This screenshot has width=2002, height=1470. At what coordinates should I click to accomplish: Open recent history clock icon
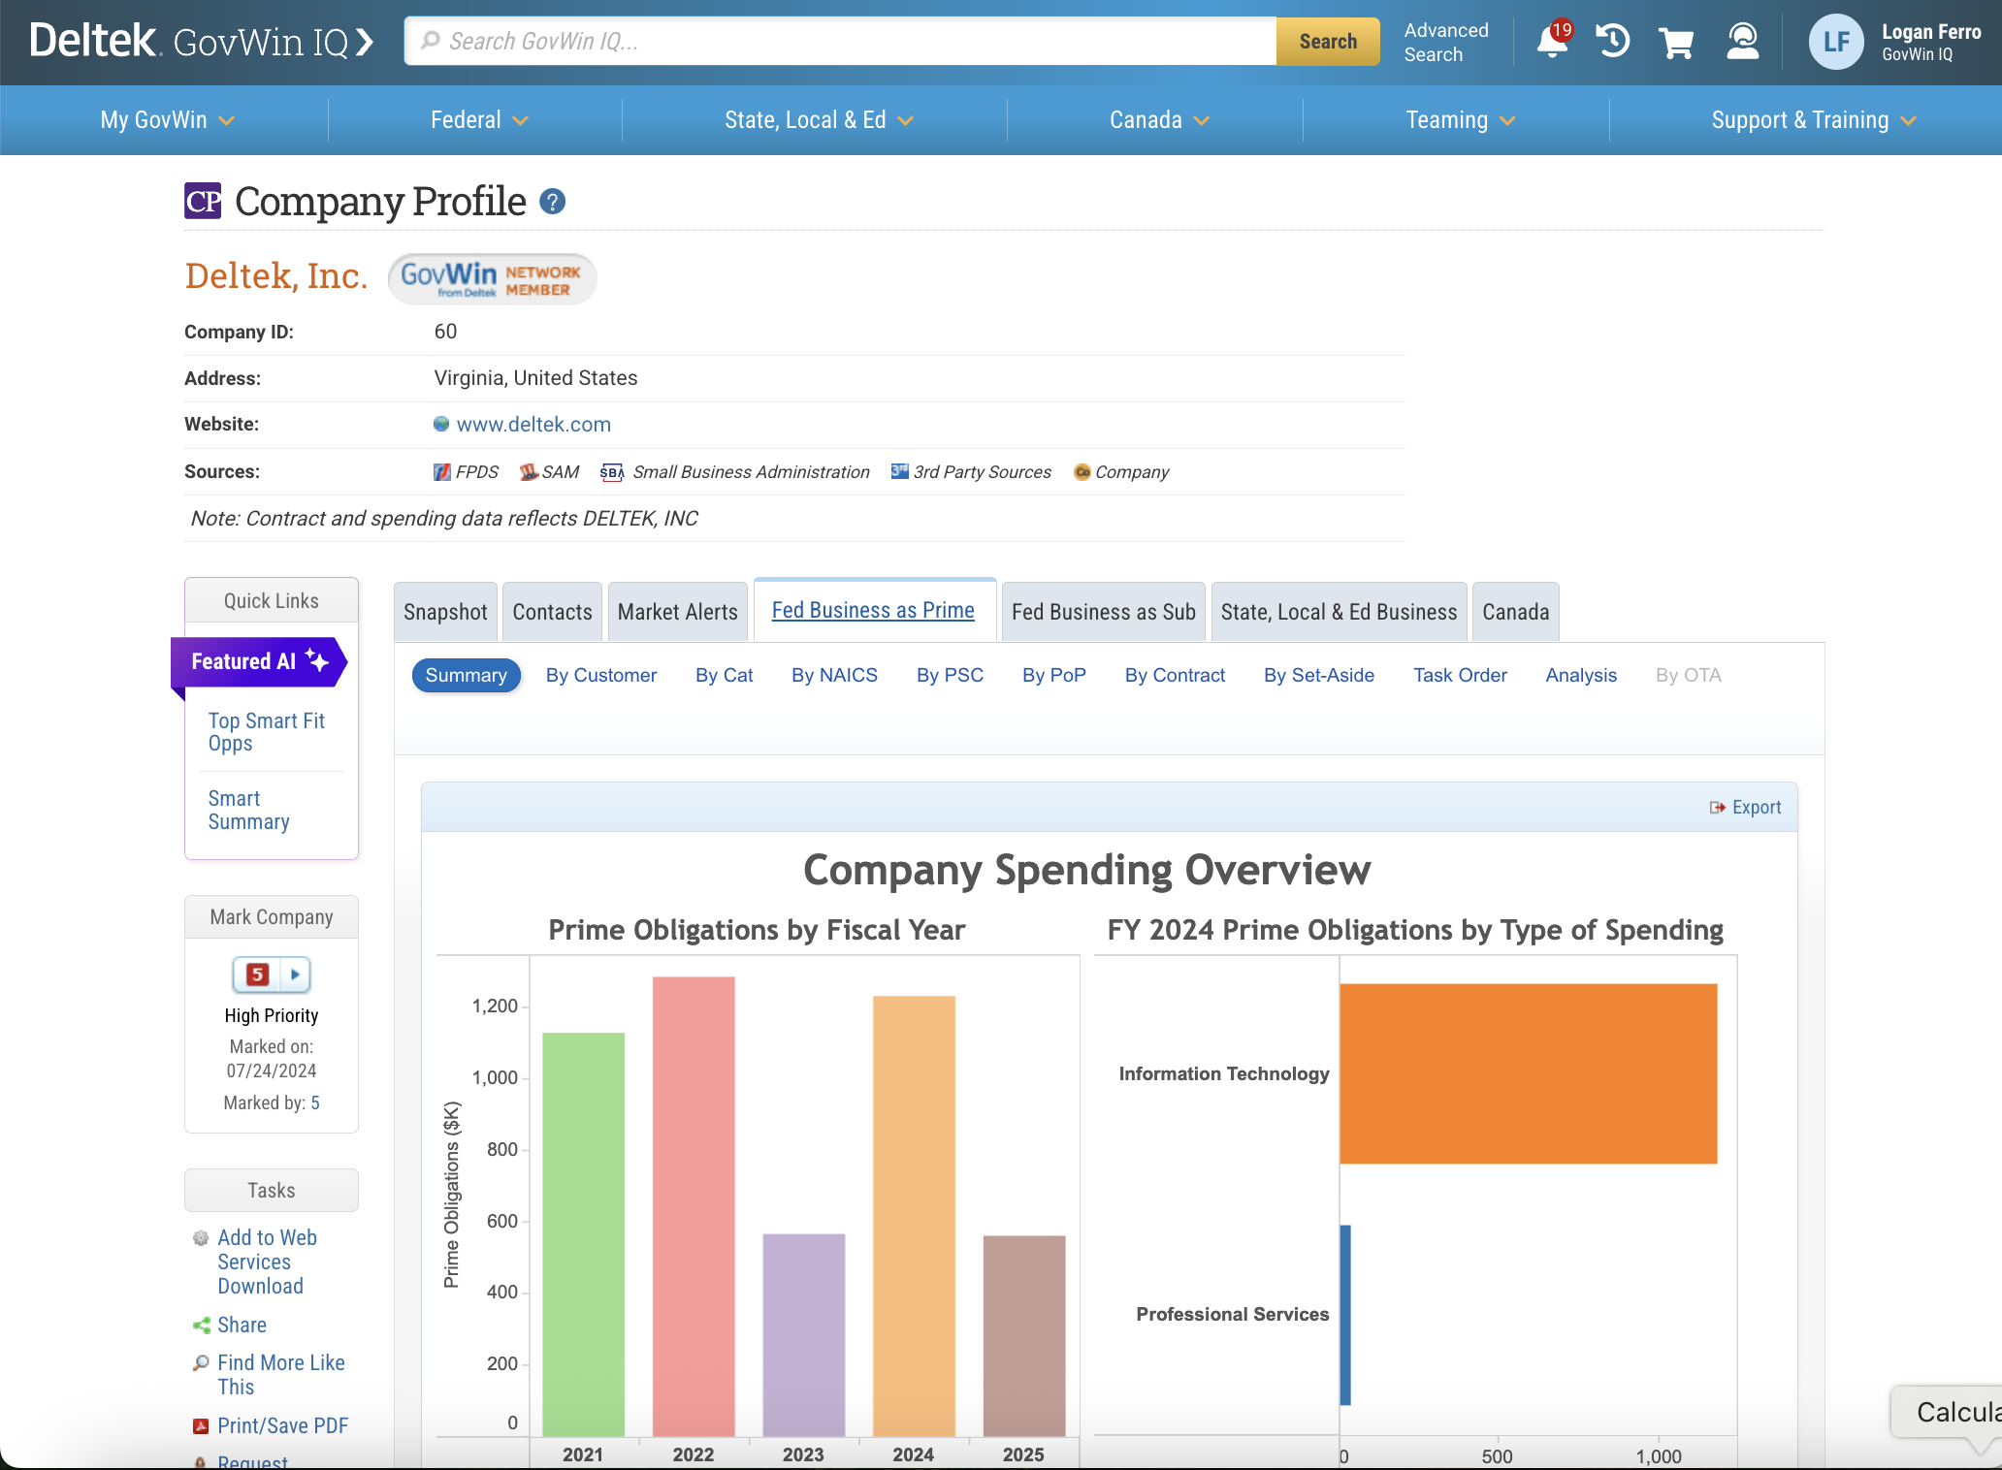tap(1613, 41)
